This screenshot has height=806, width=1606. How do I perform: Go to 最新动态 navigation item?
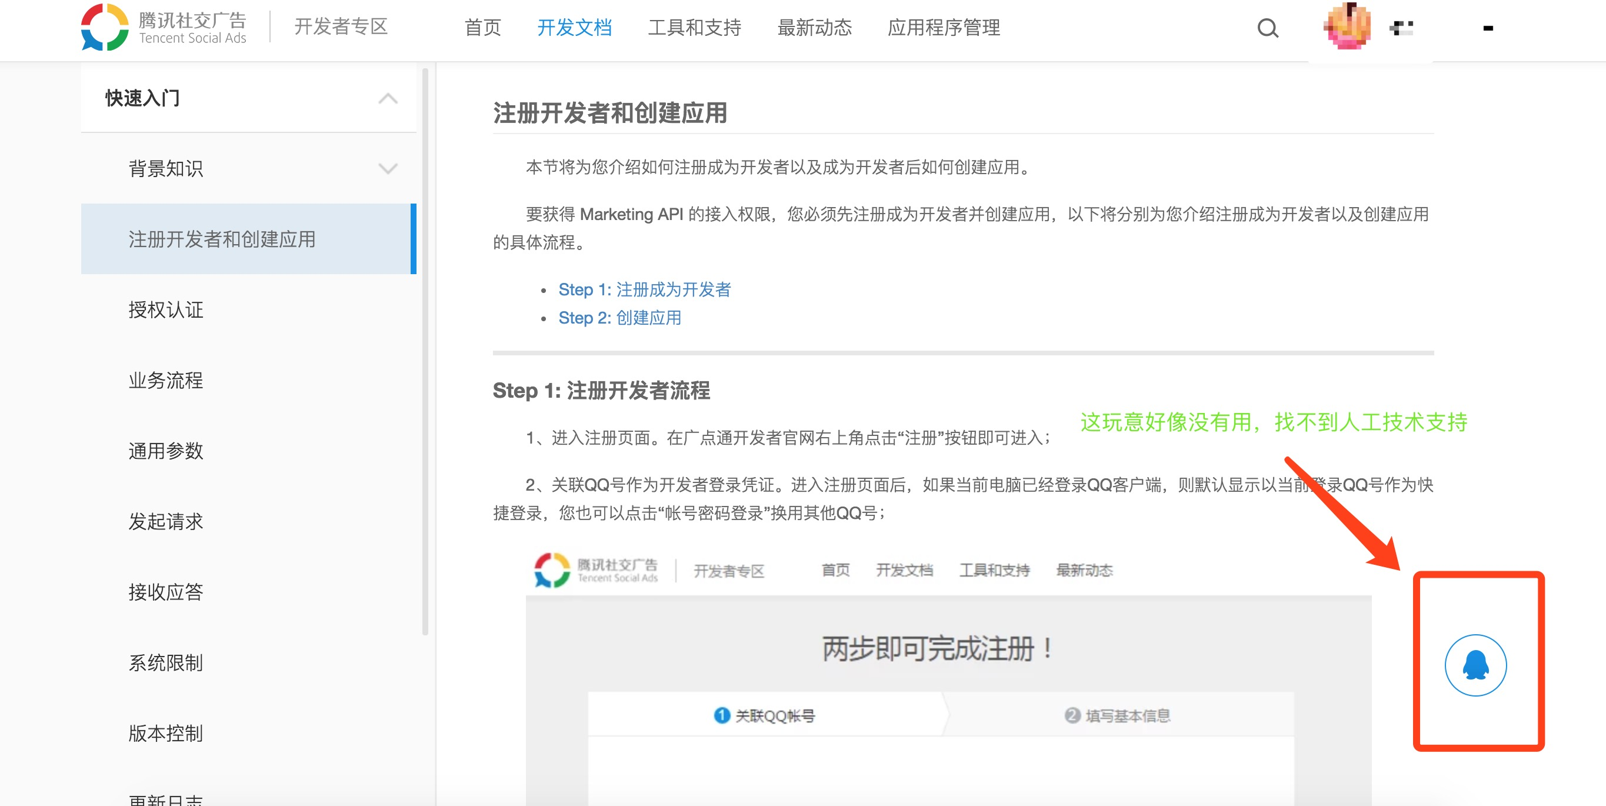coord(814,28)
